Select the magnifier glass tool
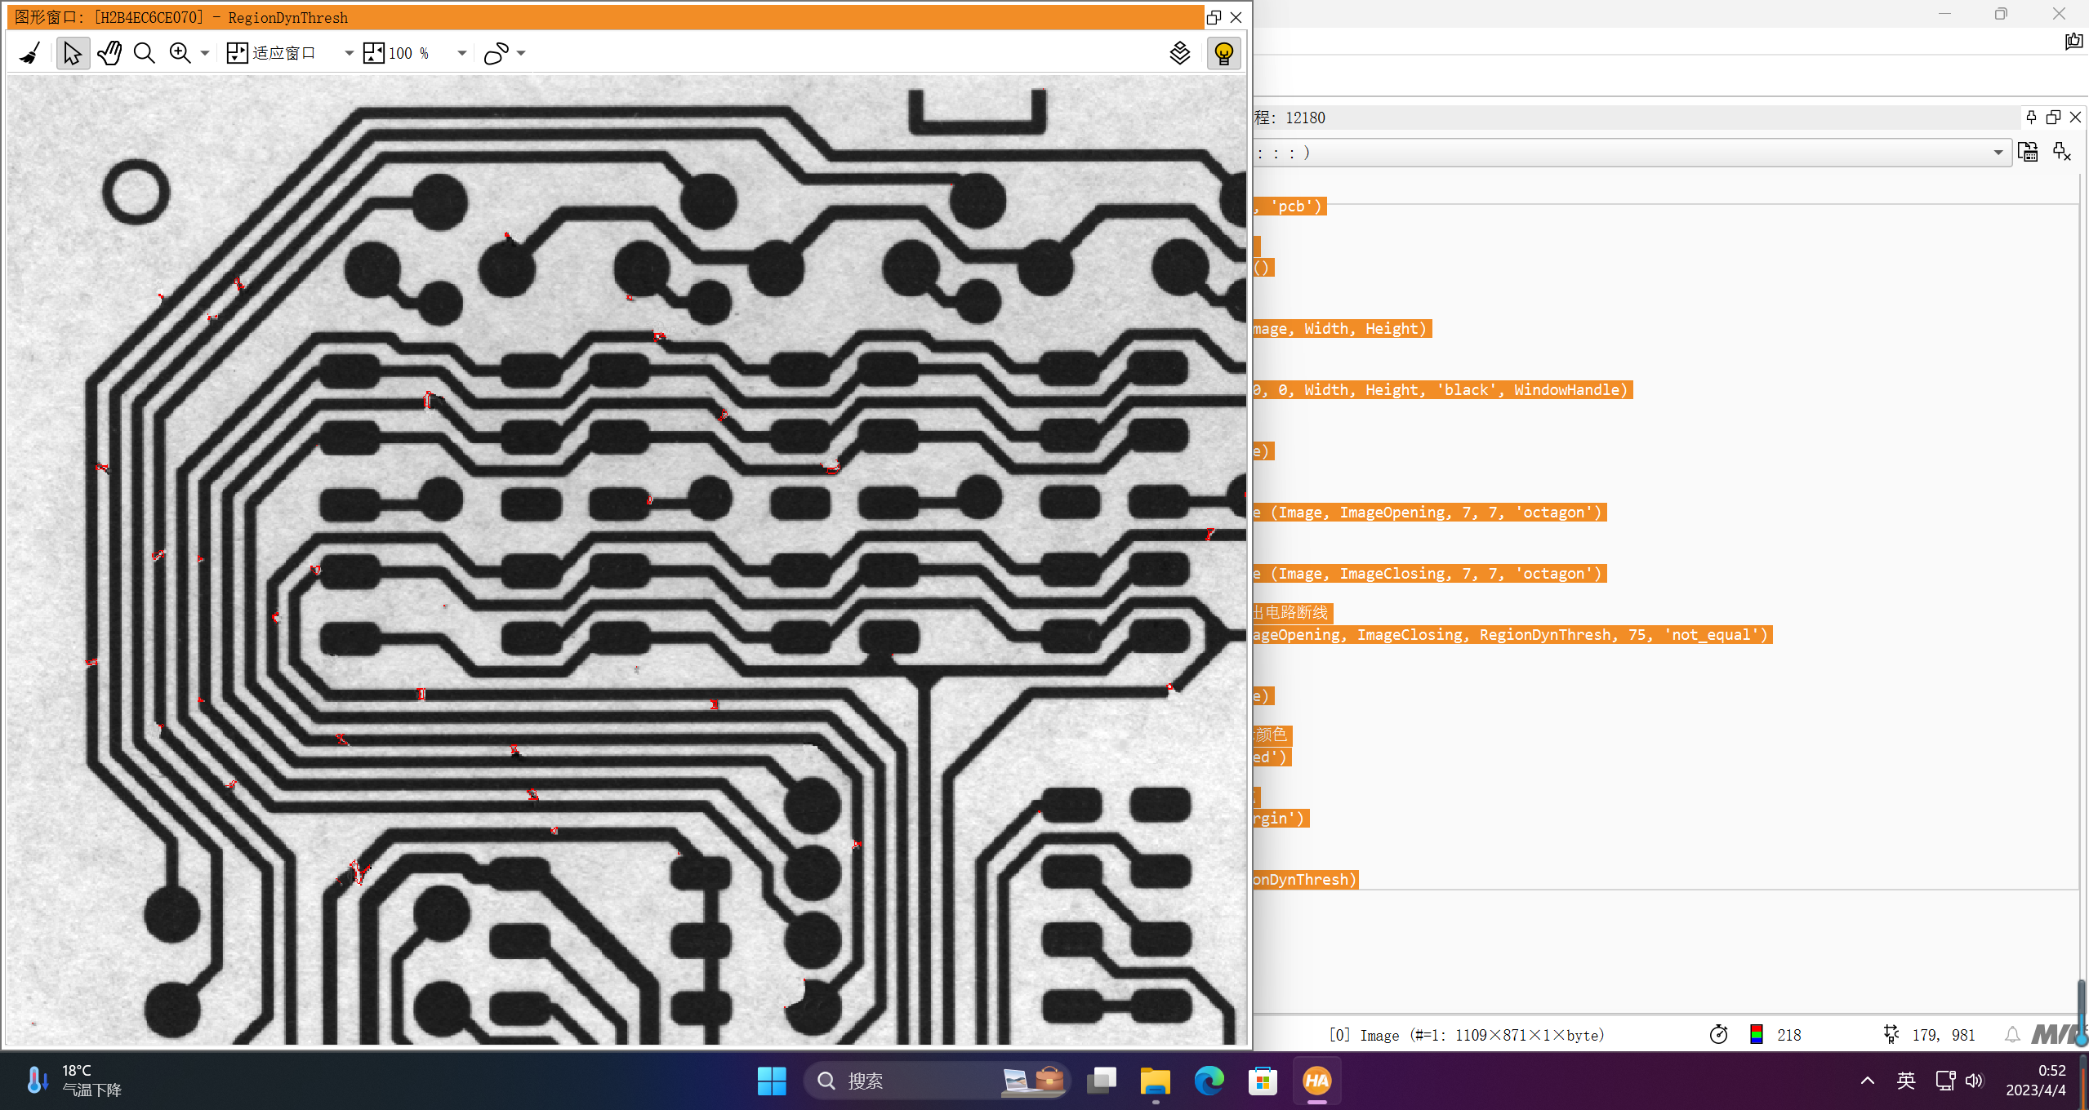The image size is (2089, 1110). (x=145, y=54)
